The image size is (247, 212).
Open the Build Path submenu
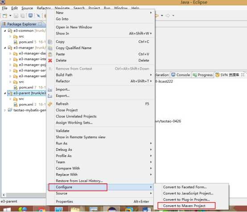(x=101, y=75)
